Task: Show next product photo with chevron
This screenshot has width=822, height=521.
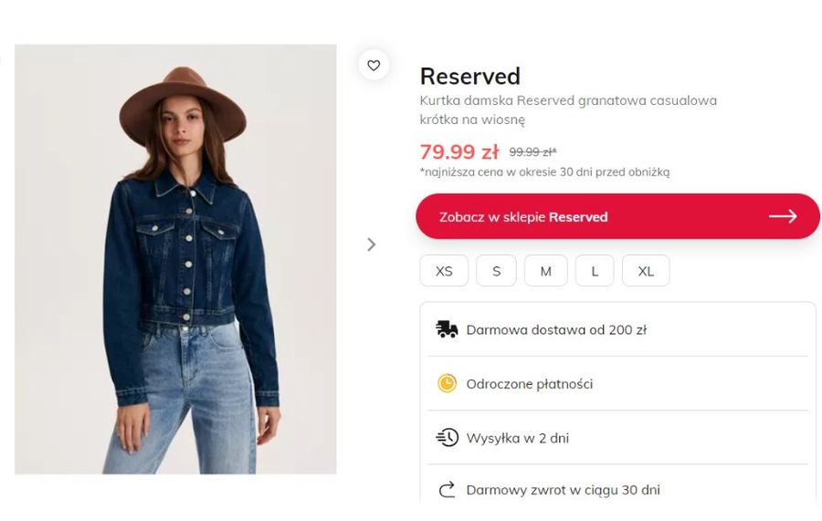Action: (371, 245)
